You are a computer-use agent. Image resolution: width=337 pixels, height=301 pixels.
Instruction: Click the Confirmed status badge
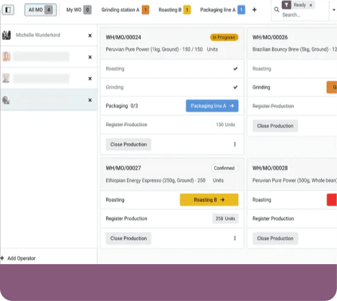[224, 168]
